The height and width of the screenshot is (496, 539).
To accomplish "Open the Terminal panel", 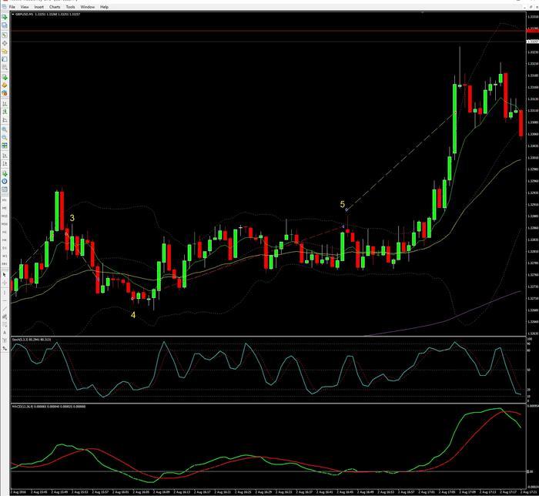I will coord(5,59).
